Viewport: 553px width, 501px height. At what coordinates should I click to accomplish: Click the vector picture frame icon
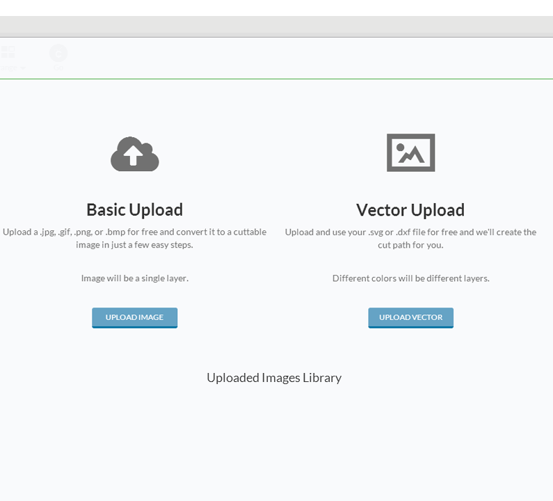click(x=410, y=152)
